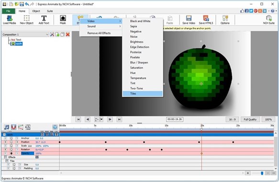The height and width of the screenshot is (182, 279).
Task: Collapse the apple layer row
Action: (x=4, y=135)
